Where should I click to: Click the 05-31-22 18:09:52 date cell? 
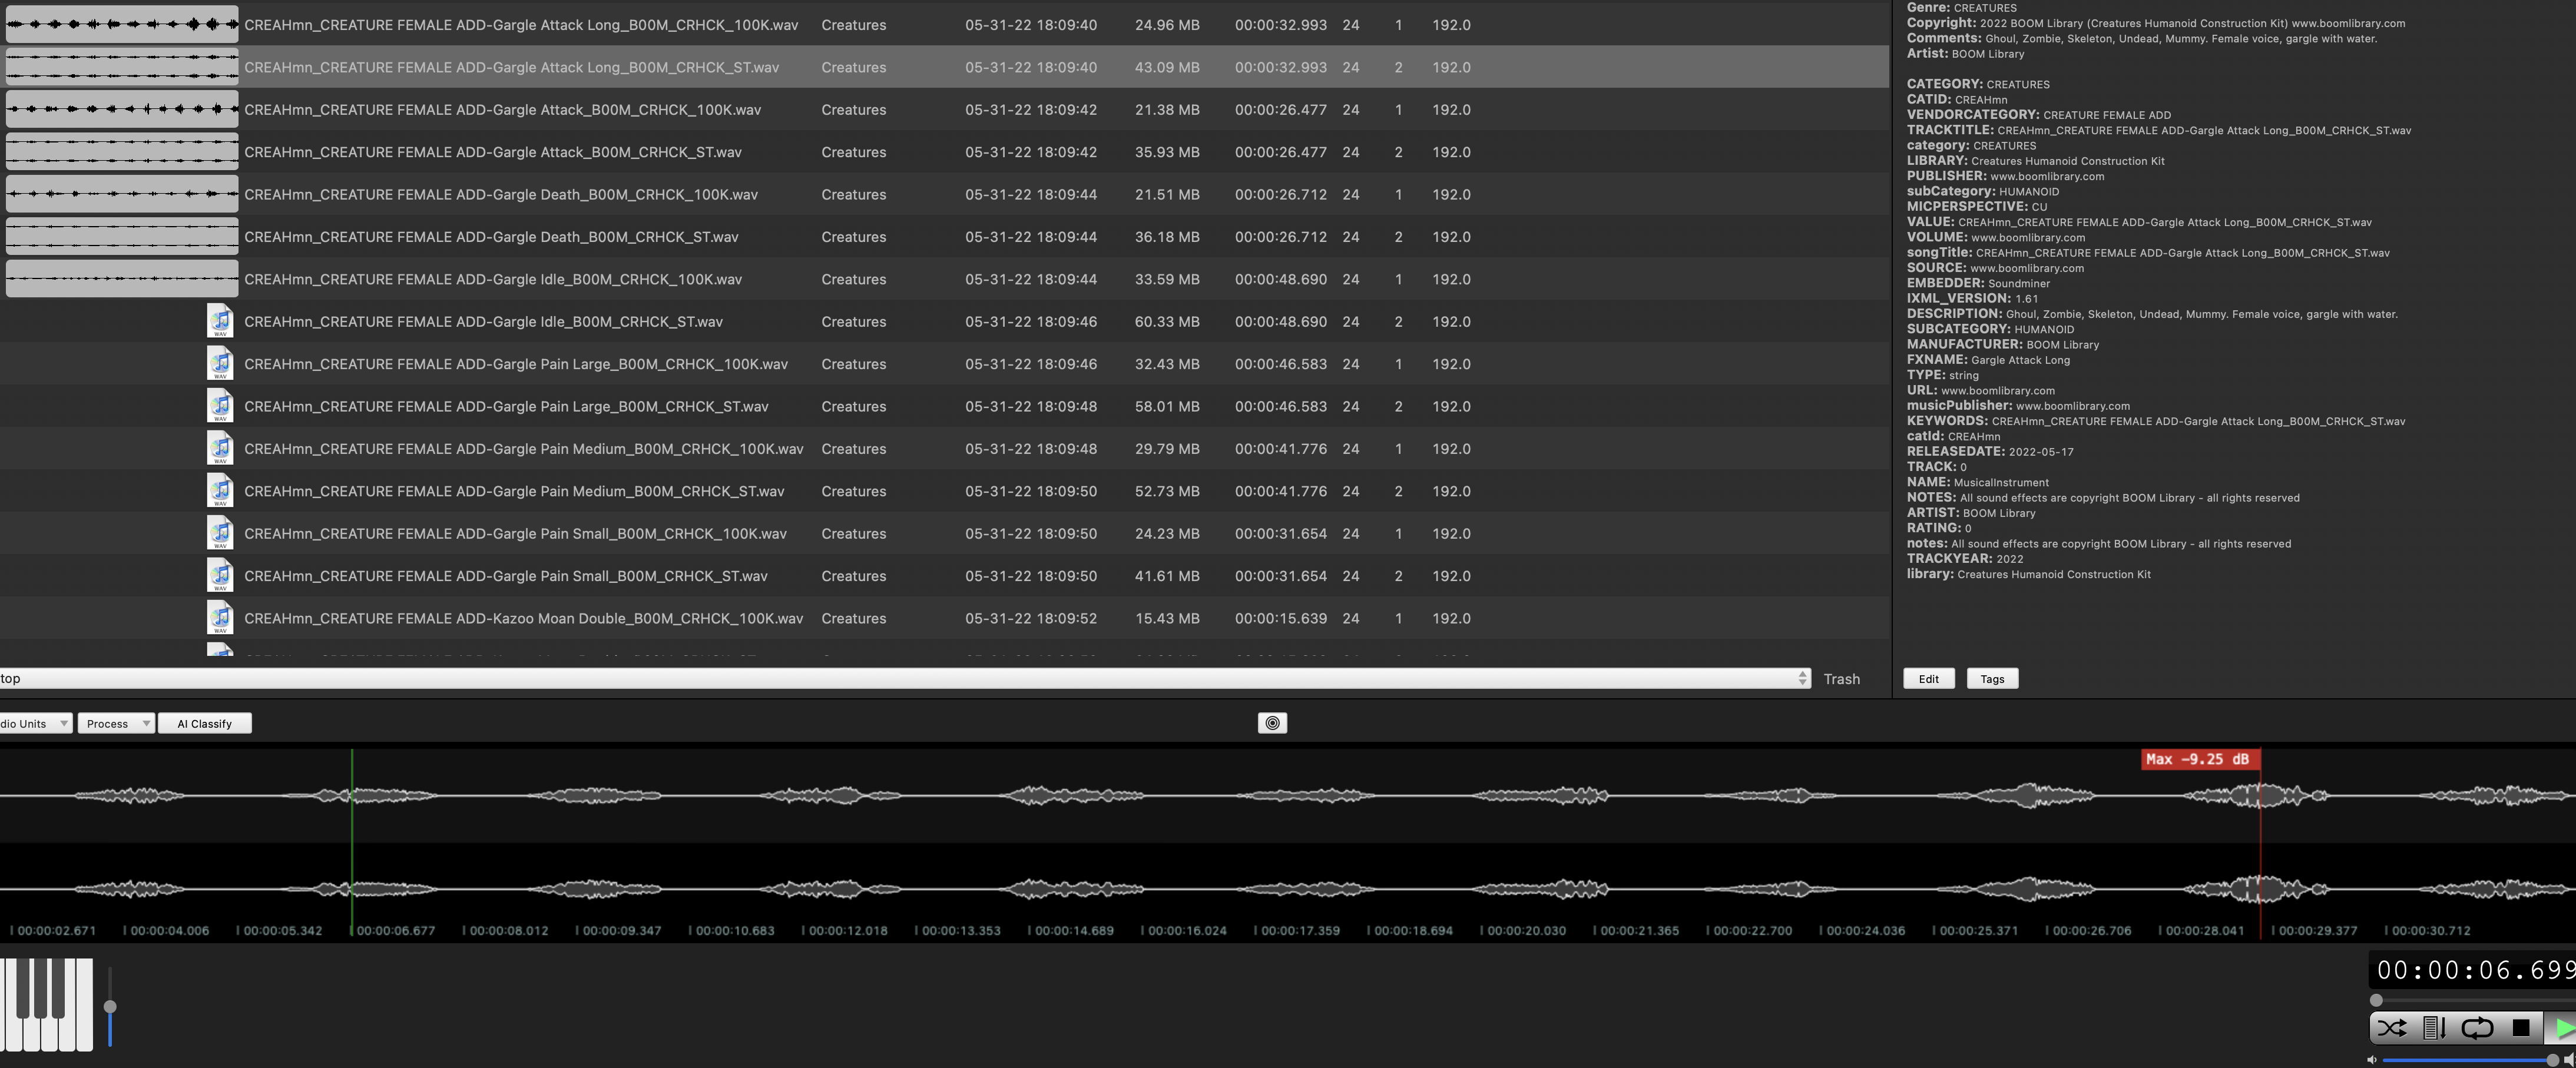(1030, 619)
